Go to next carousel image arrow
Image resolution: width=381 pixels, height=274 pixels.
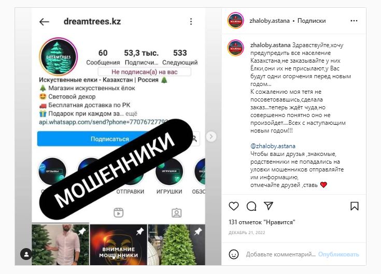(x=211, y=137)
